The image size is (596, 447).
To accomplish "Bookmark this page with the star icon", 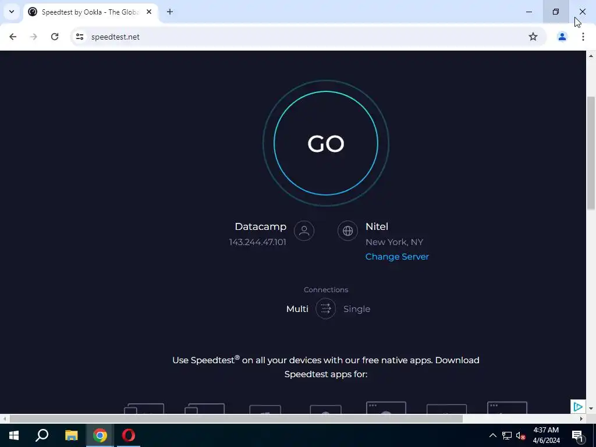I will click(533, 37).
